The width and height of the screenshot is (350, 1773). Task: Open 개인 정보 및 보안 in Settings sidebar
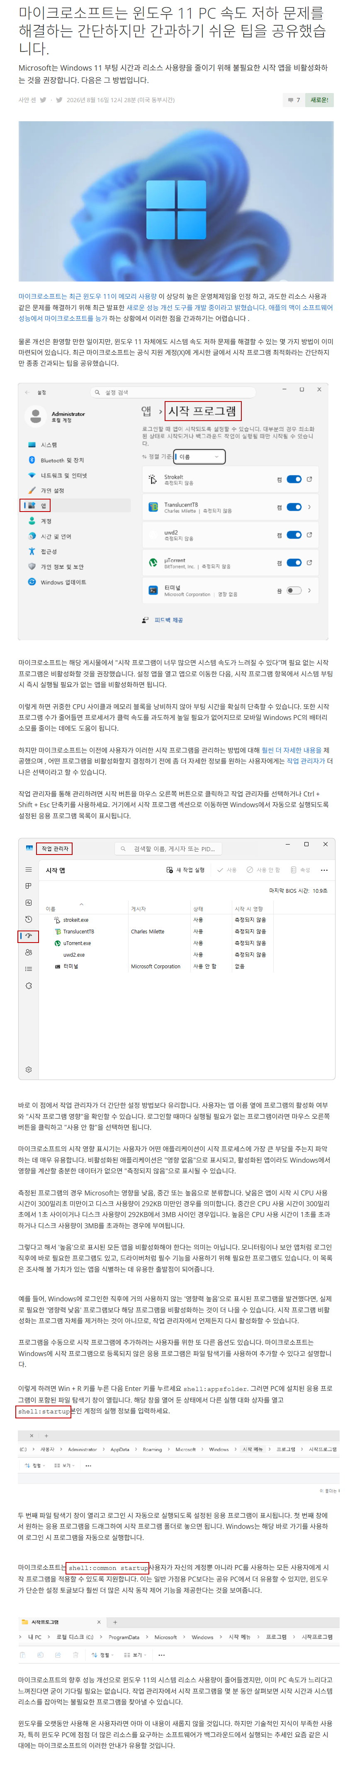pos(55,566)
